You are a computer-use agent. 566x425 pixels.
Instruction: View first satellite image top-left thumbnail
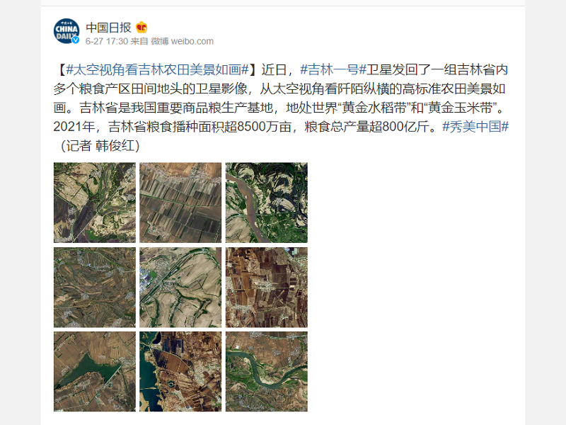coord(95,203)
